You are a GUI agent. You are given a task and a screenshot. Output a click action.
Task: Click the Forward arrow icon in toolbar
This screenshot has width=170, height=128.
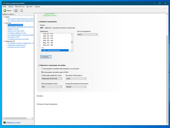tap(16, 10)
